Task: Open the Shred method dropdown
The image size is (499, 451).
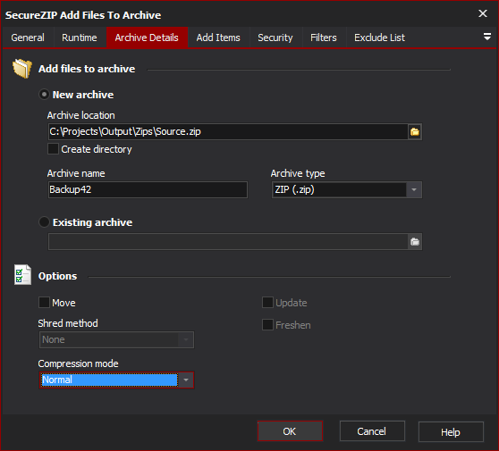Action: [x=116, y=339]
